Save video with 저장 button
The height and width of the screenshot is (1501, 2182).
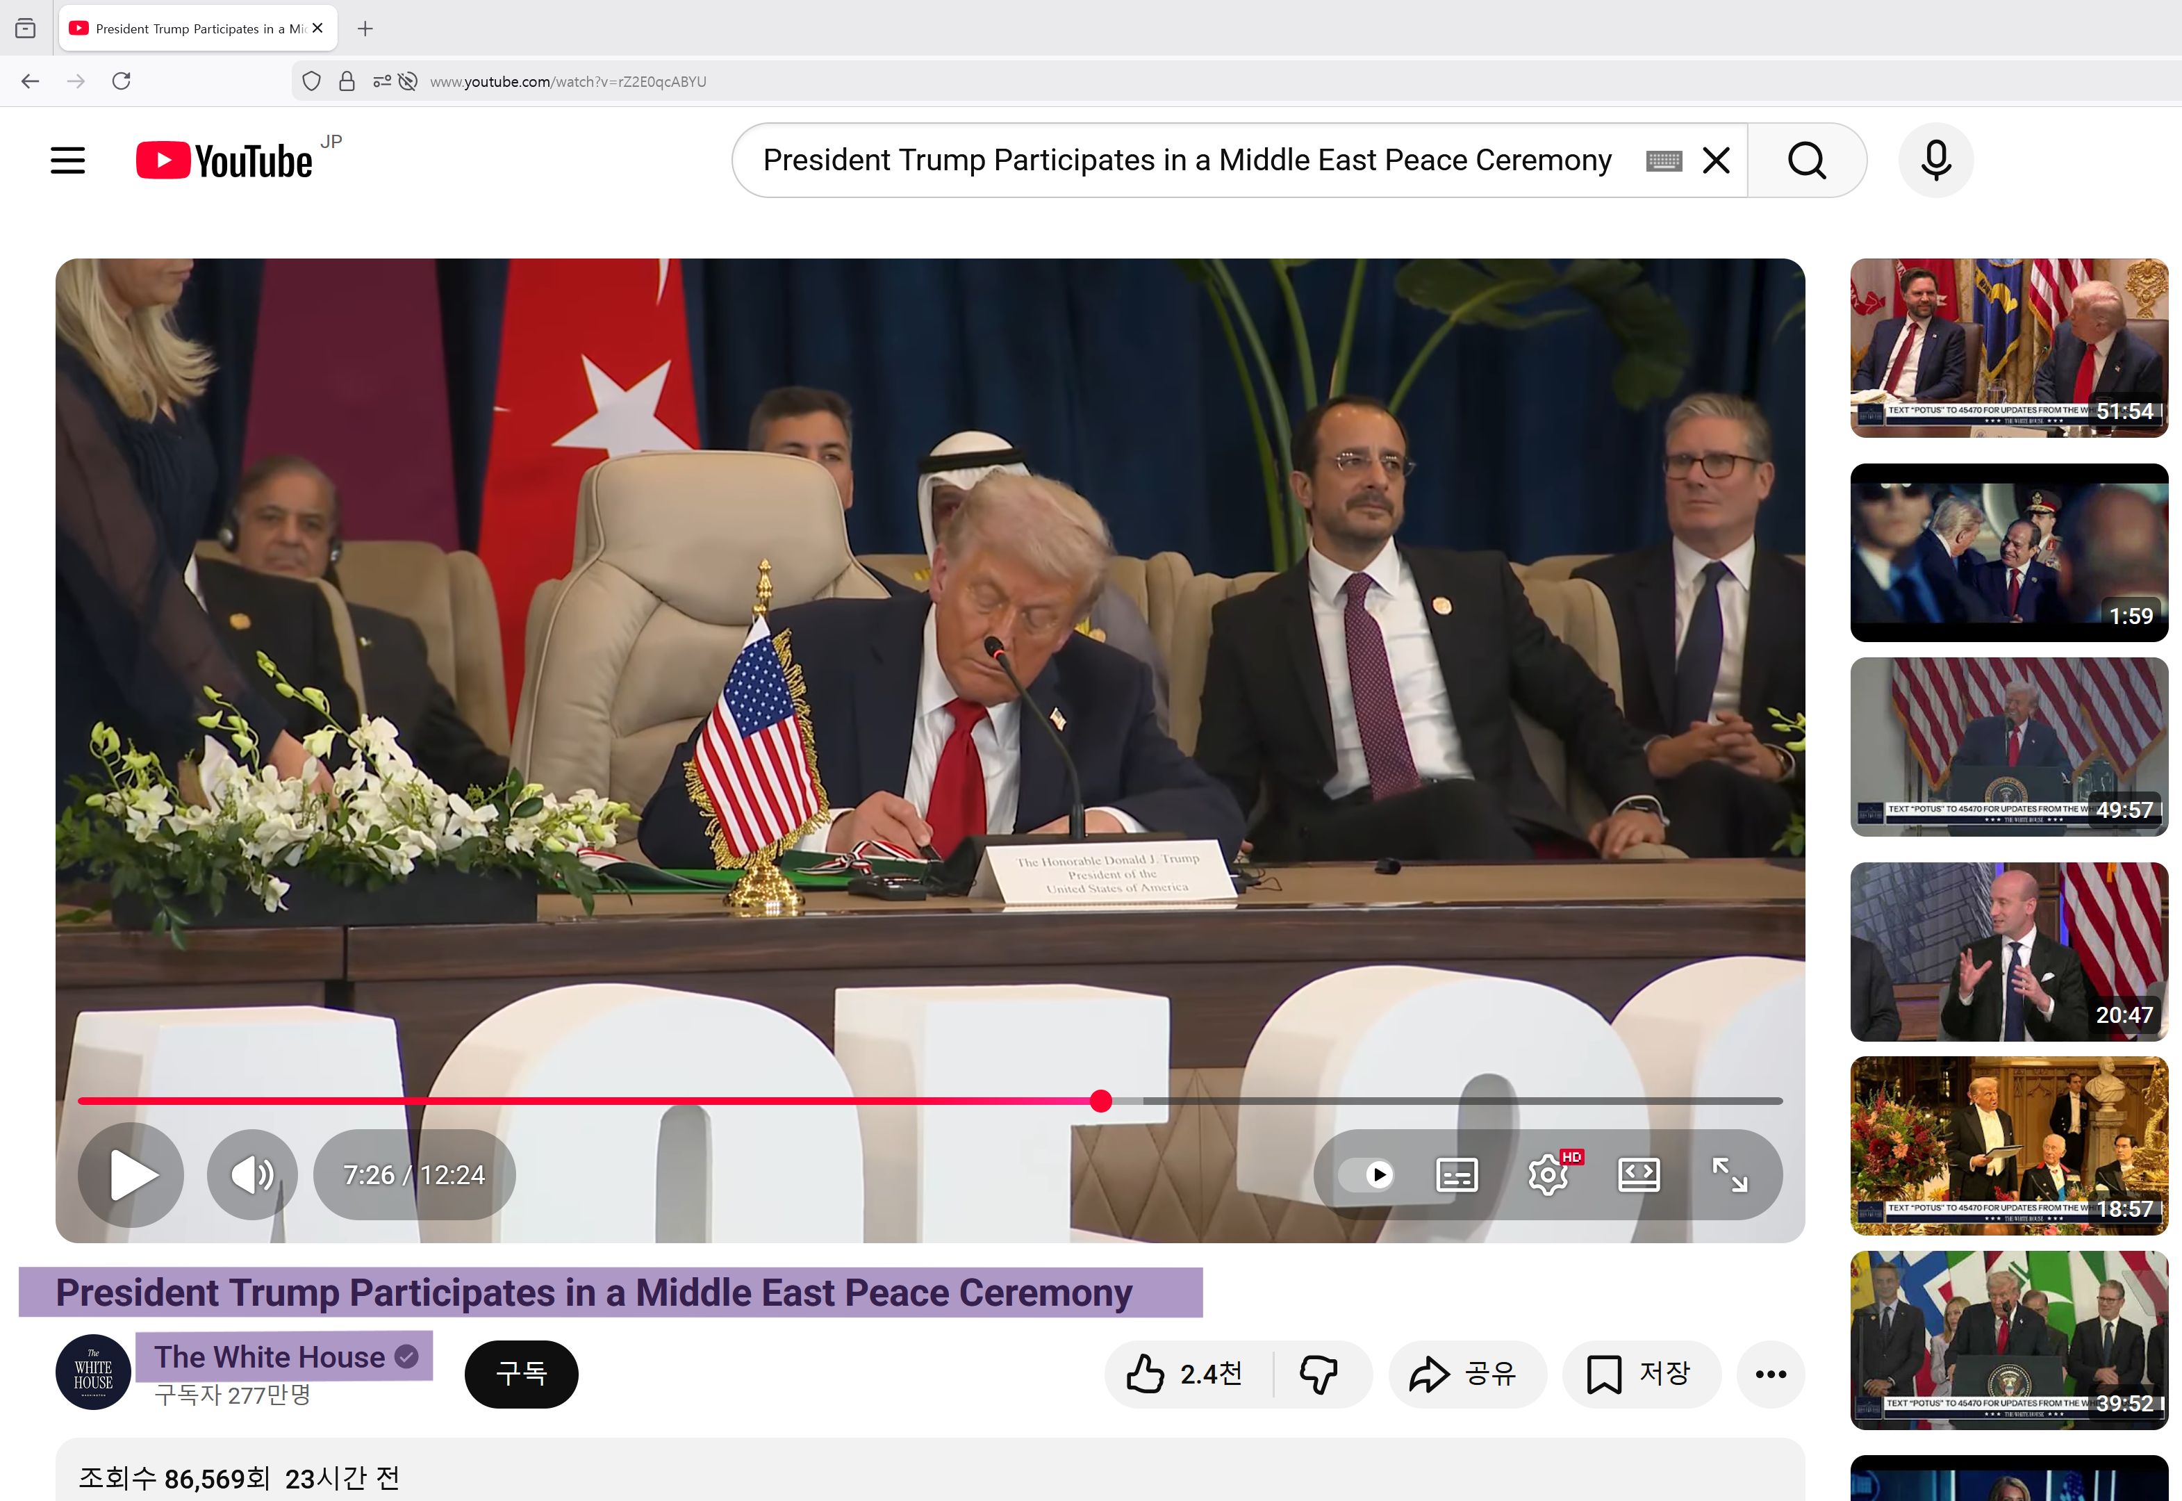click(x=1641, y=1374)
